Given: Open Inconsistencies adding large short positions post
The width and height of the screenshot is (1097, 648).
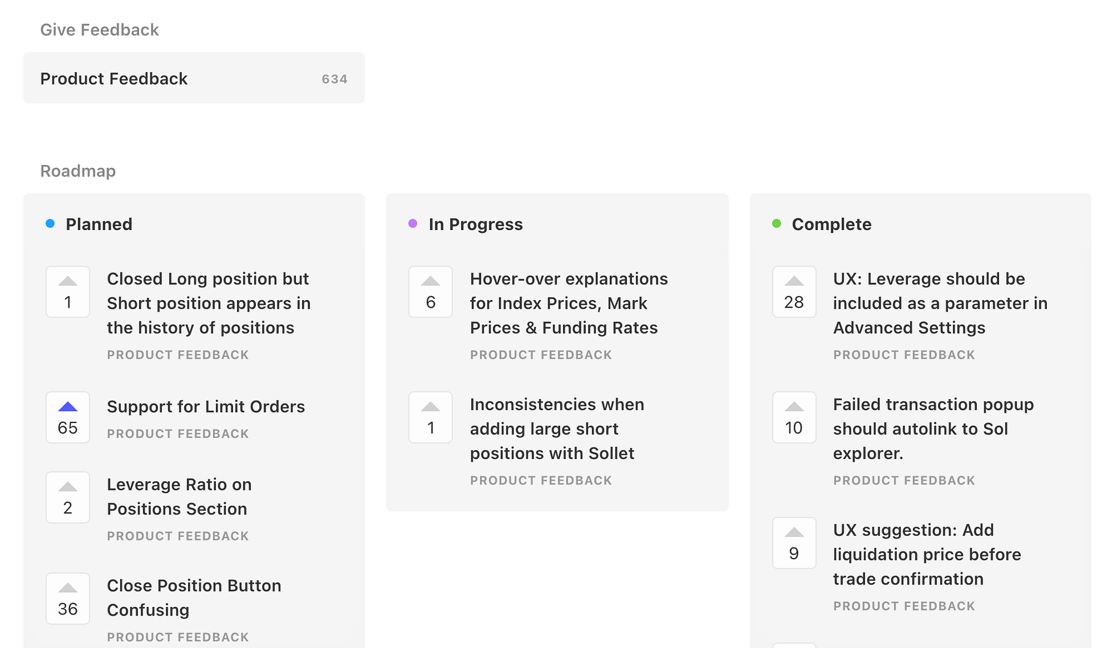Looking at the screenshot, I should point(556,429).
